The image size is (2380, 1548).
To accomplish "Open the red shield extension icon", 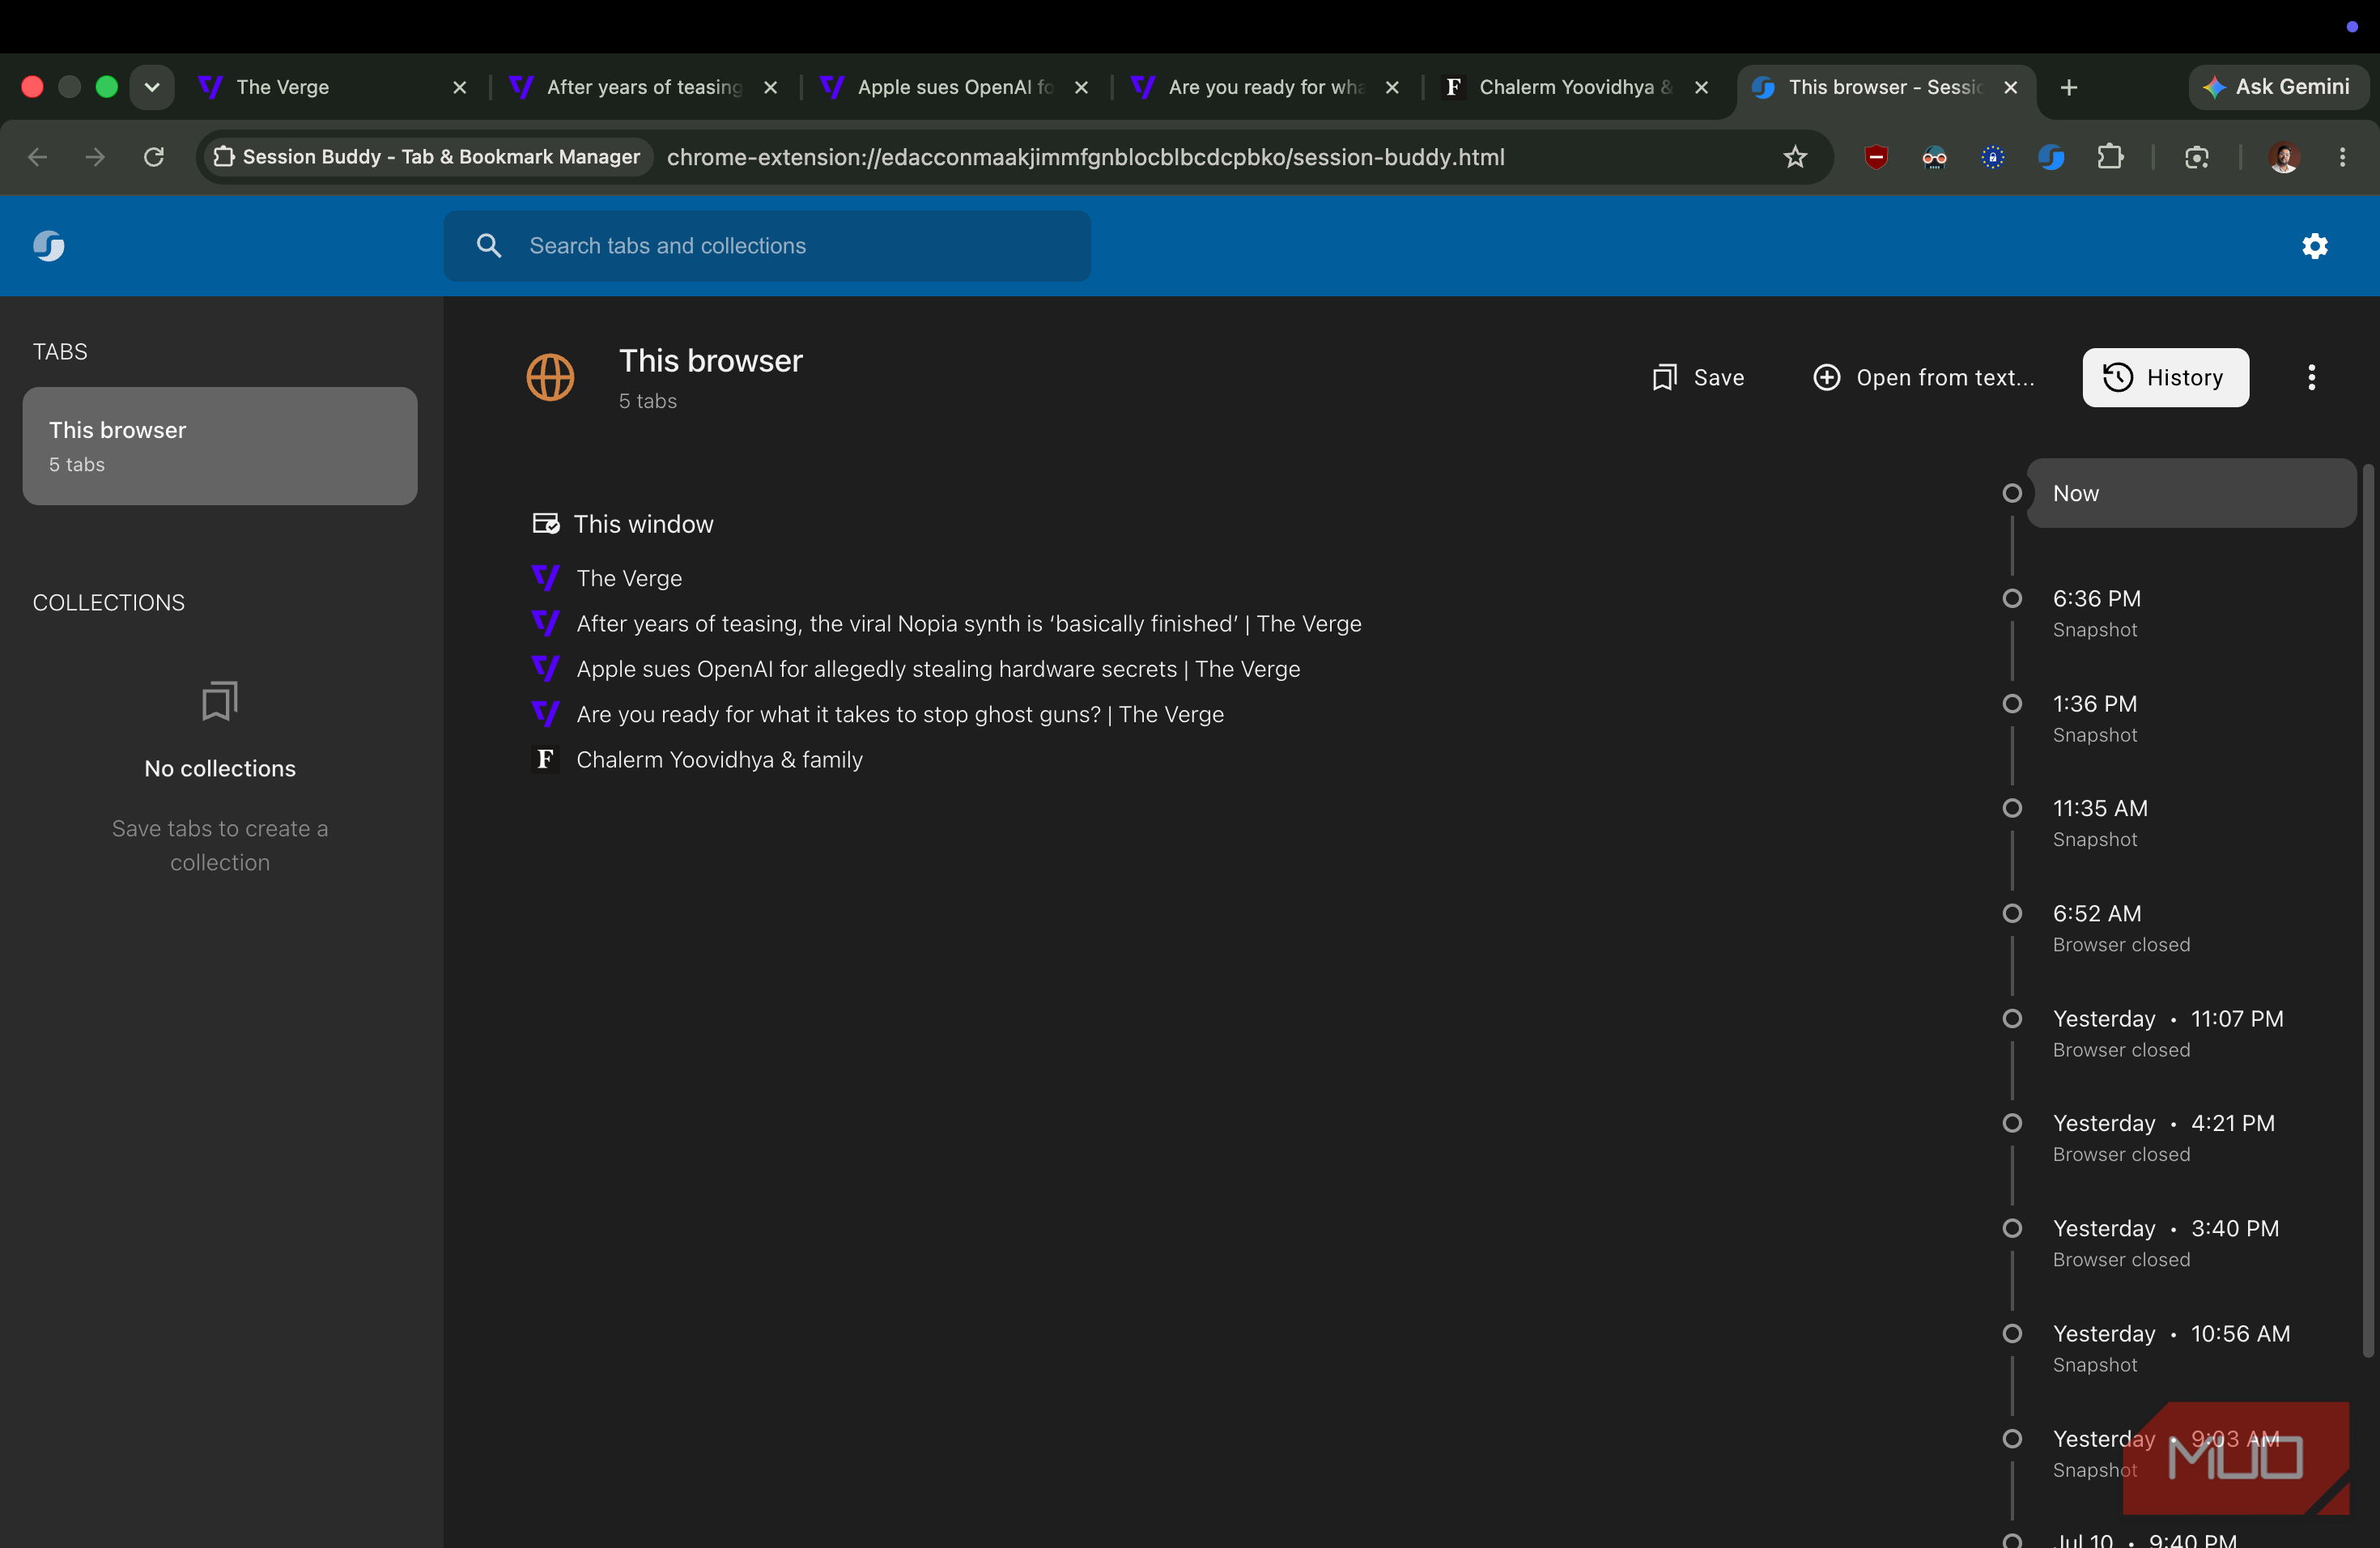I will click(x=1876, y=157).
